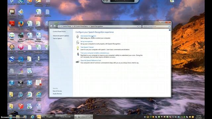Click the printer icon beside Speech Reference Card

pyautogui.click(x=78, y=61)
